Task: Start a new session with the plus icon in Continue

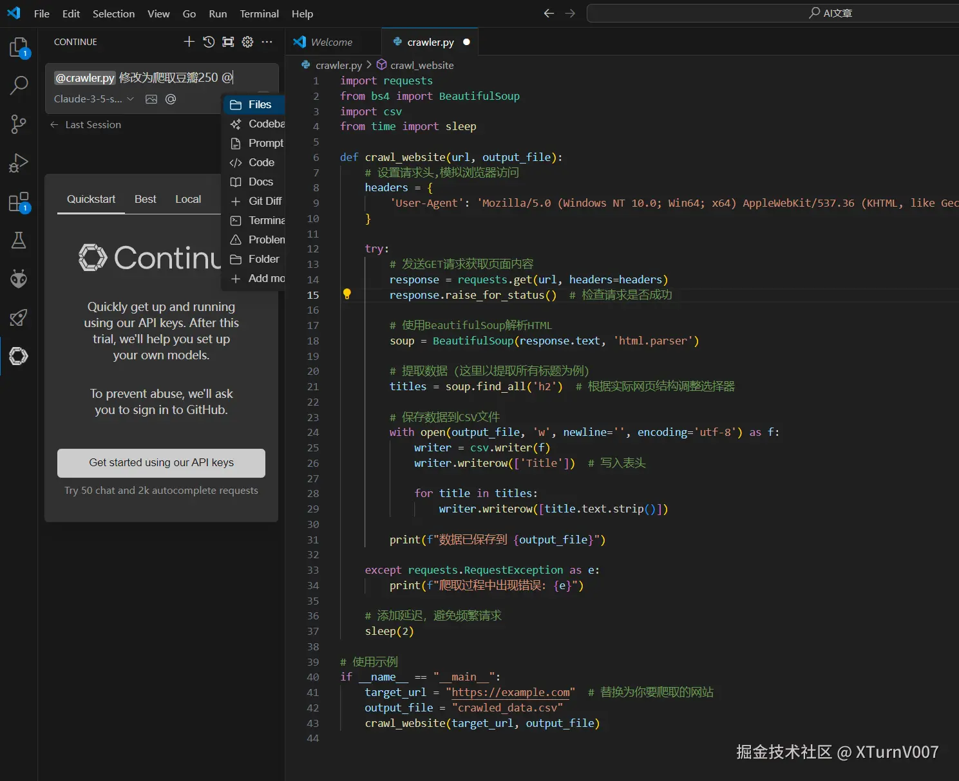Action: tap(189, 41)
